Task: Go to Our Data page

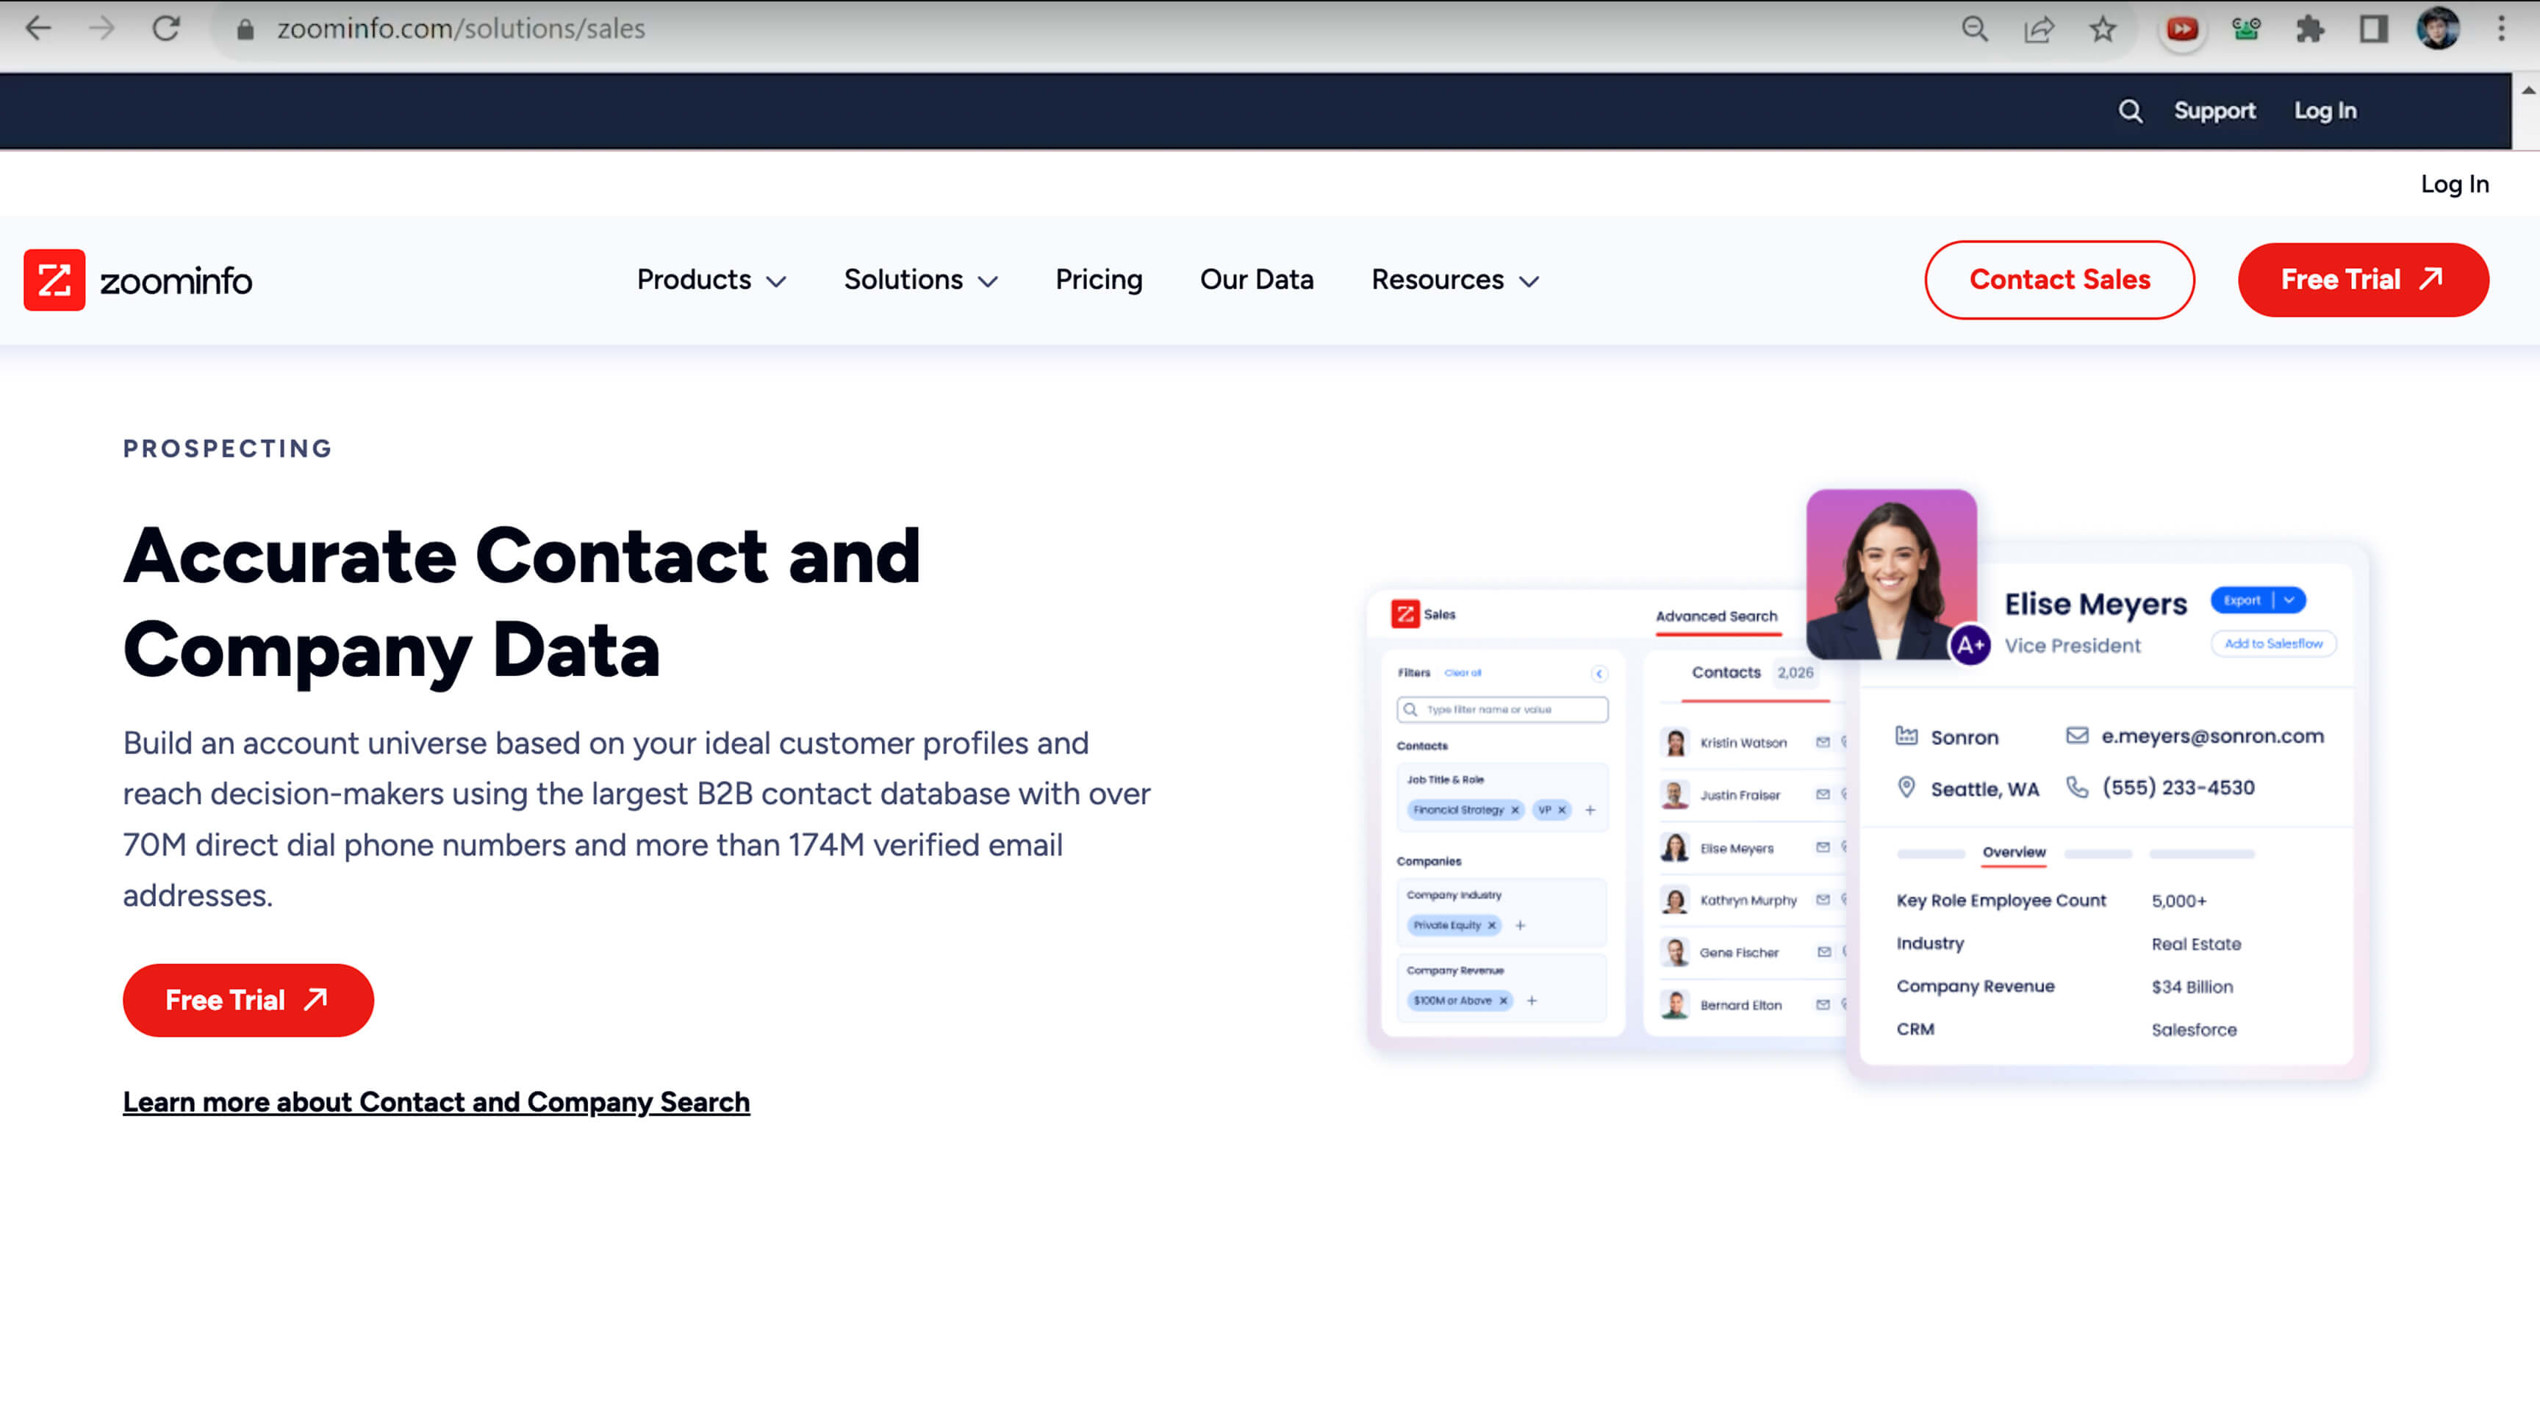Action: pyautogui.click(x=1256, y=280)
